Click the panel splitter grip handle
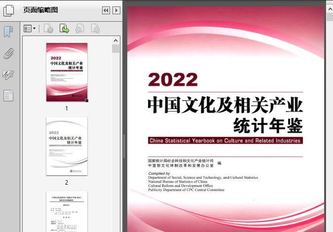The image size is (333, 232). (124, 146)
